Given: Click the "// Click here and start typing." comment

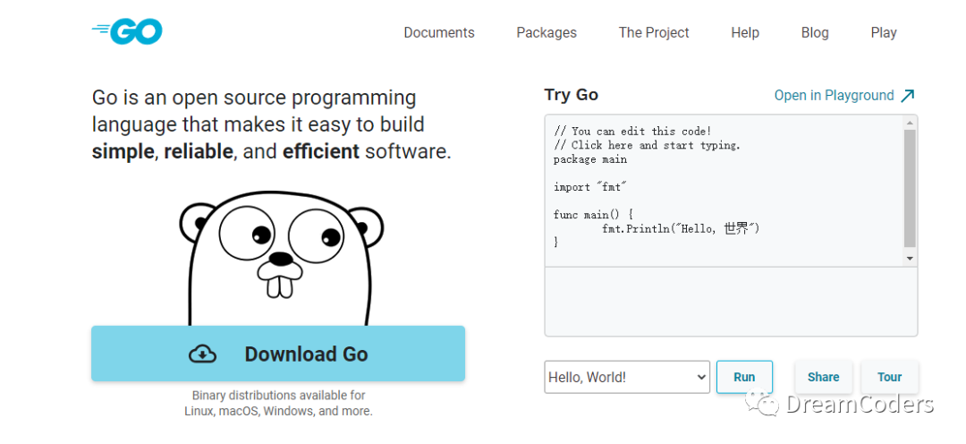Looking at the screenshot, I should coord(647,145).
